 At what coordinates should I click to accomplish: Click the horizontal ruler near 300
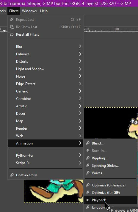[116, 29]
